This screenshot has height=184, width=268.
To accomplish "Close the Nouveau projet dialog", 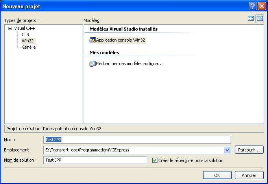I will click(x=261, y=6).
